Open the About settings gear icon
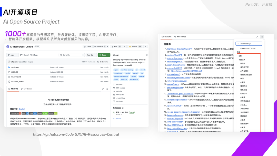The height and width of the screenshot is (156, 277). (x=146, y=55)
